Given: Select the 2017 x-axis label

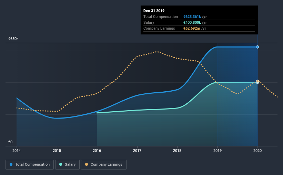Looking at the screenshot, I should 137,151.
